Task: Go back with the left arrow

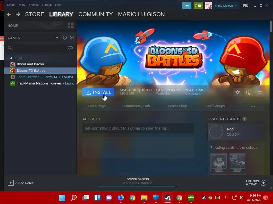Action: click(9, 14)
